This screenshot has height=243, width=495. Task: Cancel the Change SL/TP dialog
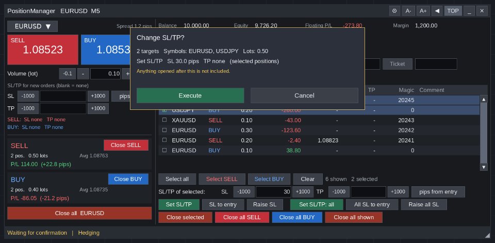click(x=304, y=95)
